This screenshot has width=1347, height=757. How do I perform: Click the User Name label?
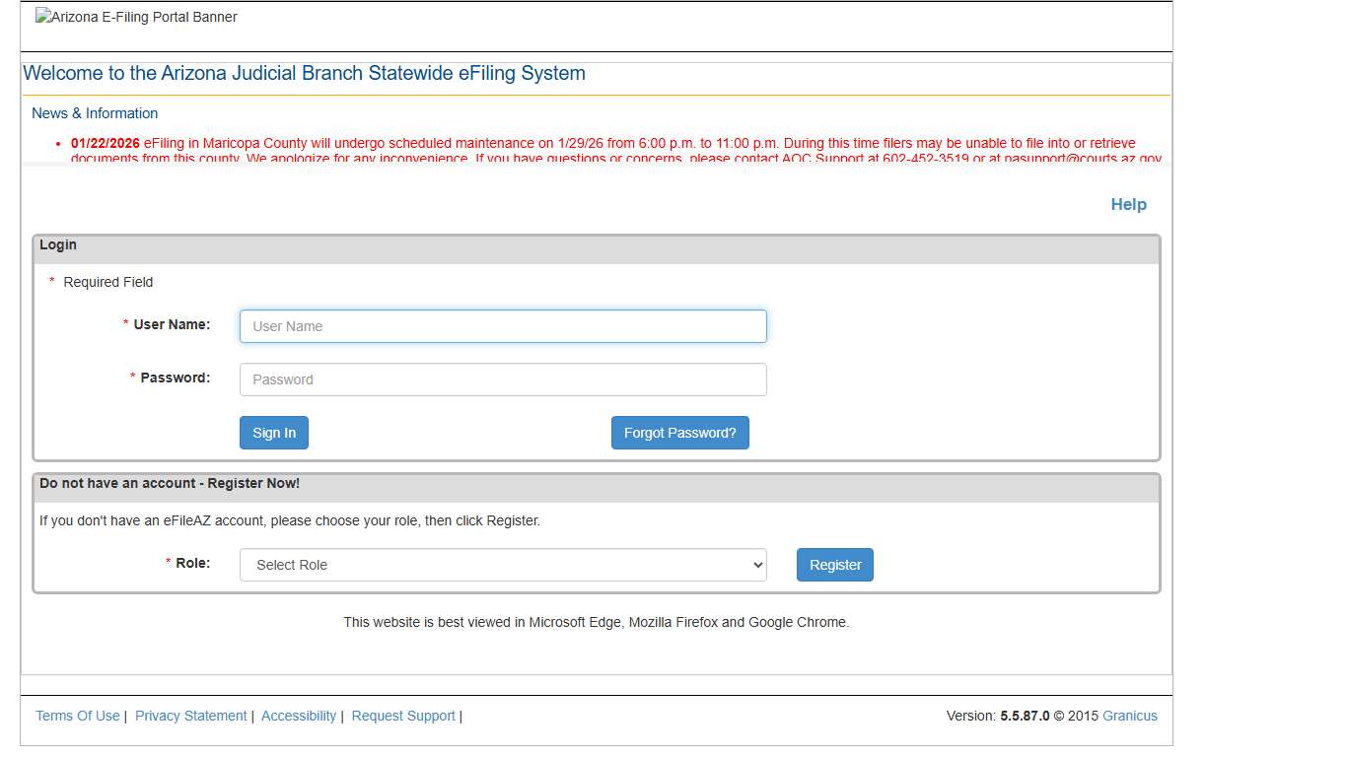pyautogui.click(x=172, y=324)
